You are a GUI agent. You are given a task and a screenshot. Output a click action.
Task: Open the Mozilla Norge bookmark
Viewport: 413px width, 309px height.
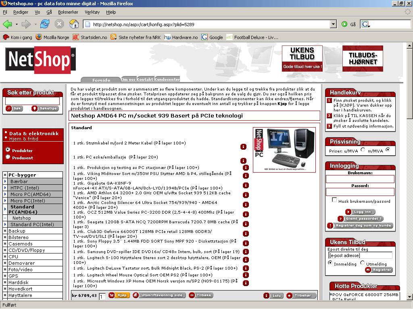(x=52, y=37)
